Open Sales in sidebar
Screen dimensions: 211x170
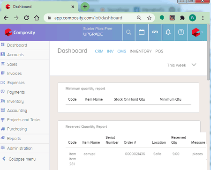click(12, 64)
